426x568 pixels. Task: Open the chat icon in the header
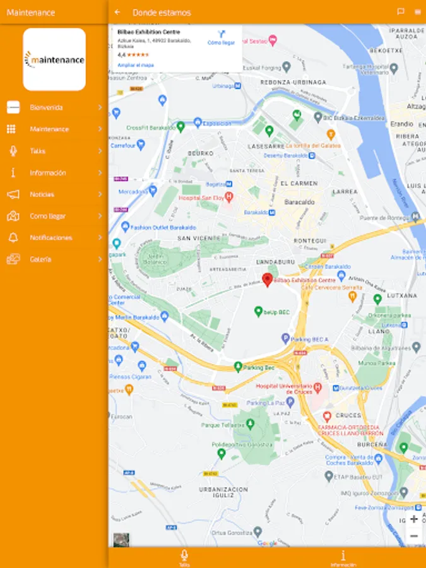click(401, 11)
